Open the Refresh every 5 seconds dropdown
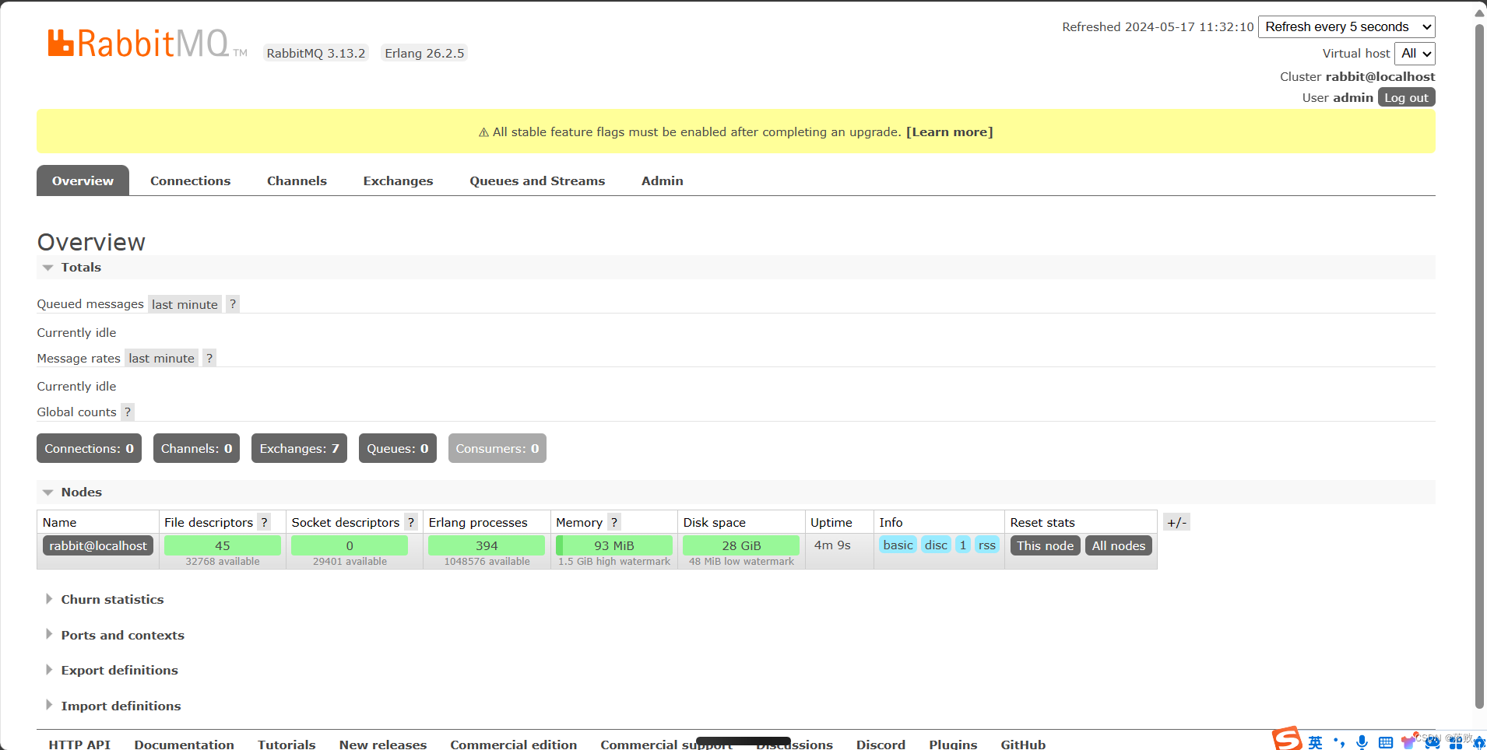The height and width of the screenshot is (750, 1487). coord(1347,26)
